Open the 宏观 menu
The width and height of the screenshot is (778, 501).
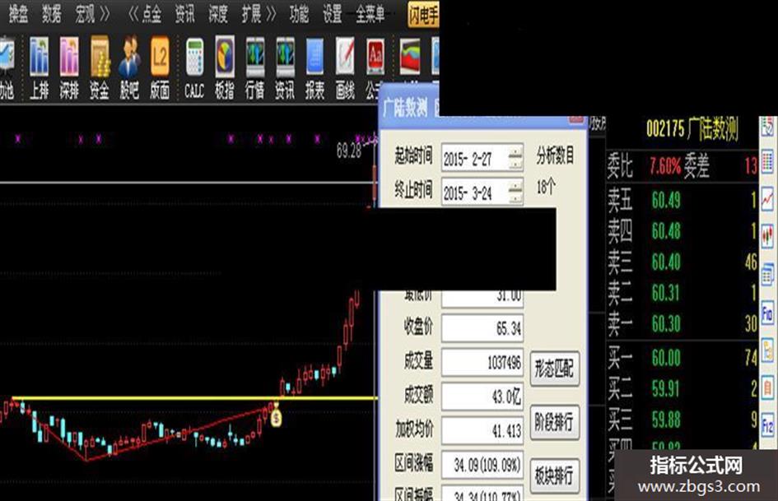pyautogui.click(x=85, y=14)
